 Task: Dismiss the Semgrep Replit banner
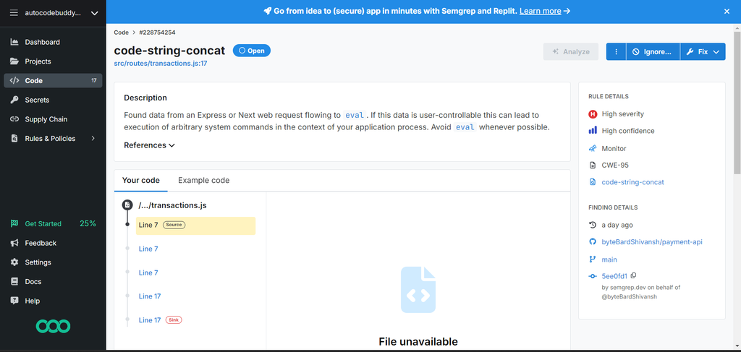727,12
